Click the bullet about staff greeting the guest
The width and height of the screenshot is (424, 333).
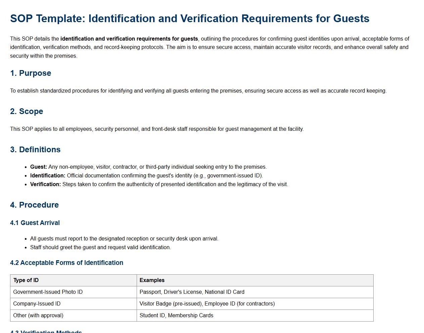point(100,247)
